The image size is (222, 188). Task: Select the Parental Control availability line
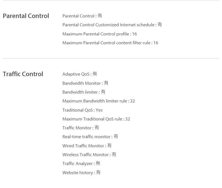pyautogui.click(x=82, y=16)
